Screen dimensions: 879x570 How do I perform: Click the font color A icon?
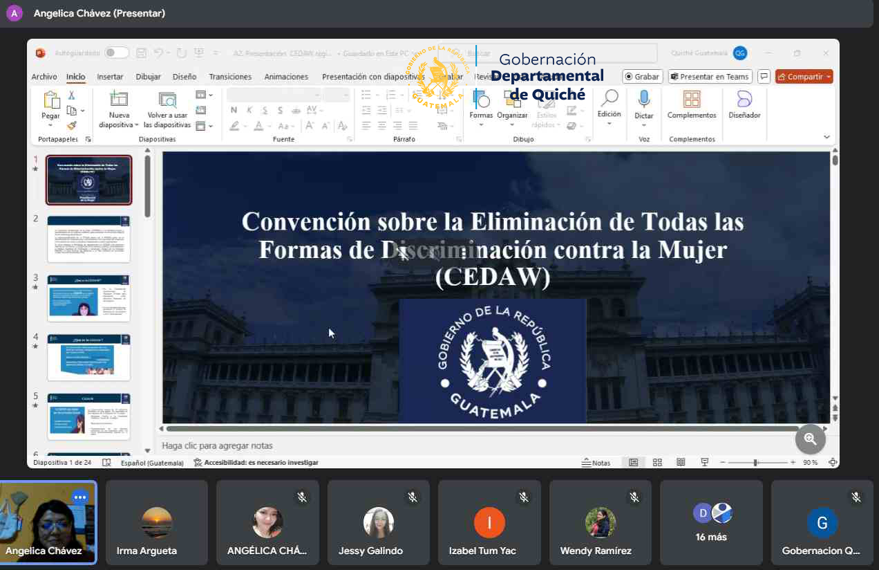[x=258, y=126]
